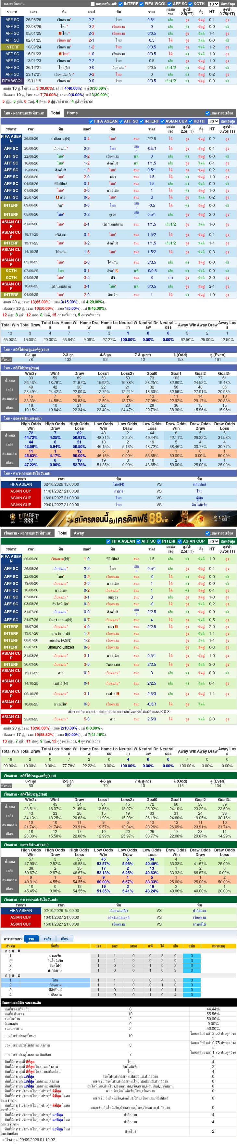Select the รวม tab in the standings table
Viewport: 237px width, 1147px height.
(x=31, y=939)
